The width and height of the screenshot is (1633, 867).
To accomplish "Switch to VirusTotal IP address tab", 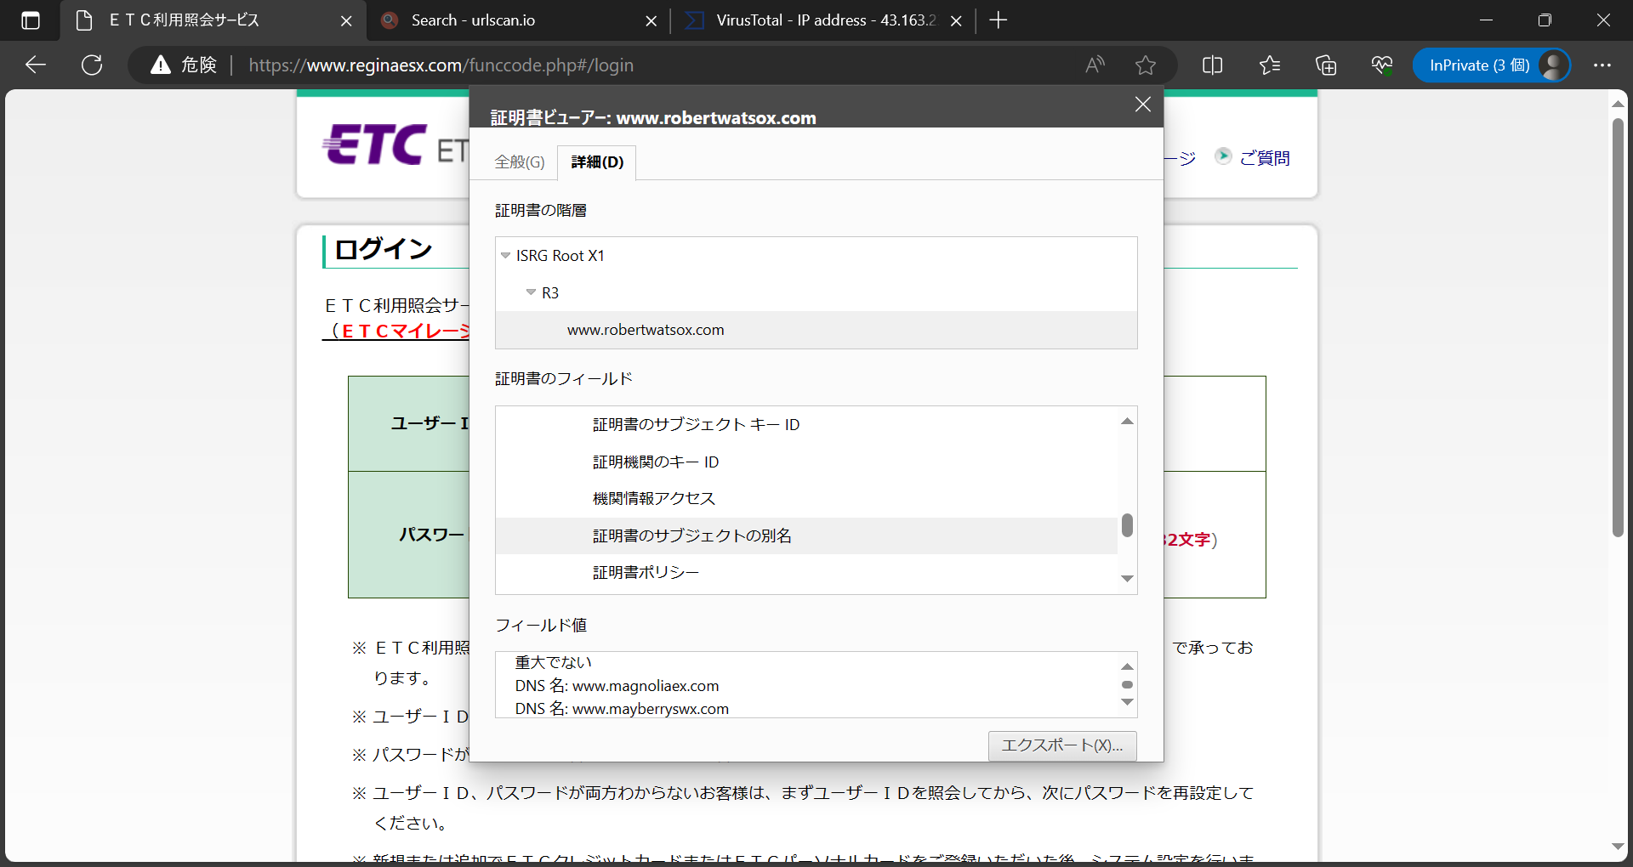I will 823,20.
